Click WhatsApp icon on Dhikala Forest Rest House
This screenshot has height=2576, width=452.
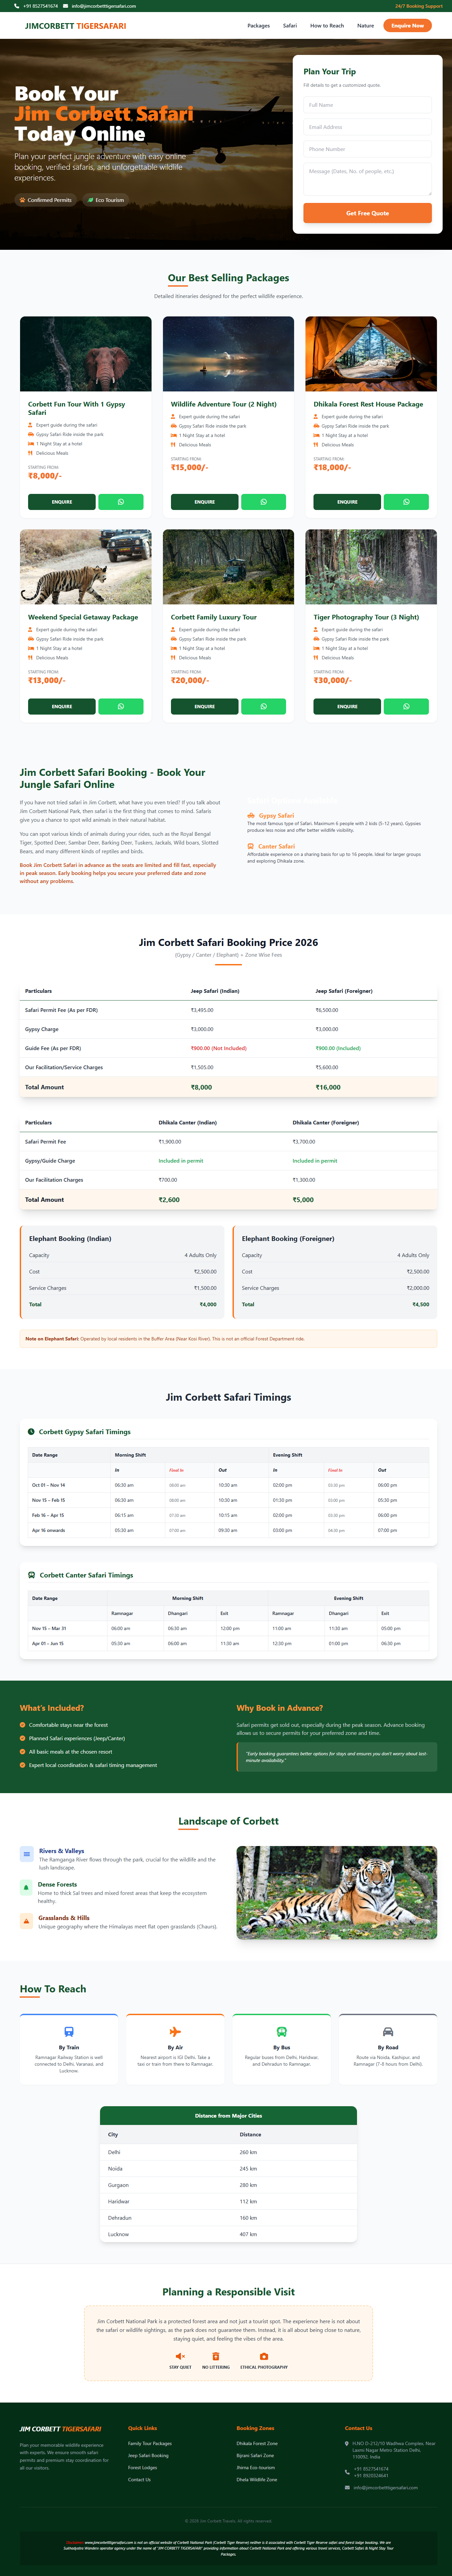click(406, 502)
